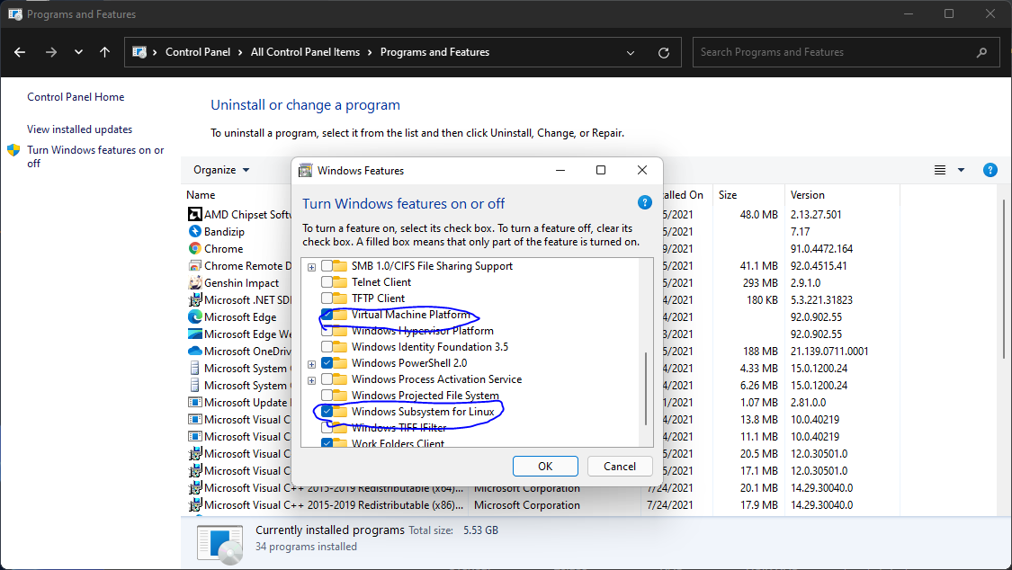Click the programs list vertical scrollbar
The width and height of the screenshot is (1012, 570).
point(1004,279)
